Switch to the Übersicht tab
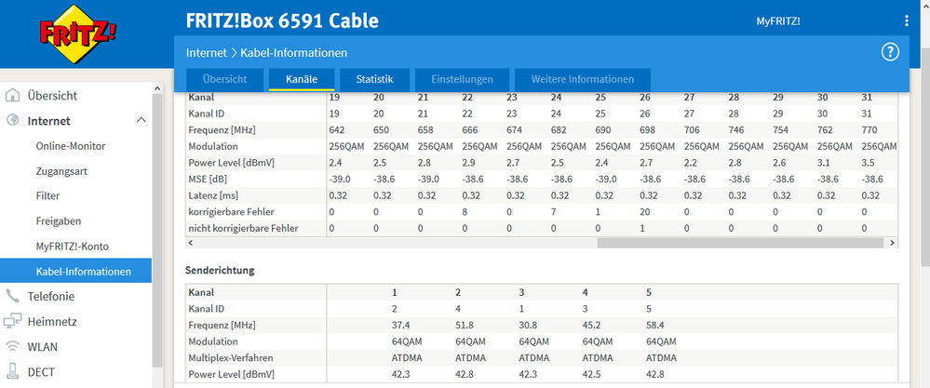This screenshot has height=388, width=930. click(224, 79)
